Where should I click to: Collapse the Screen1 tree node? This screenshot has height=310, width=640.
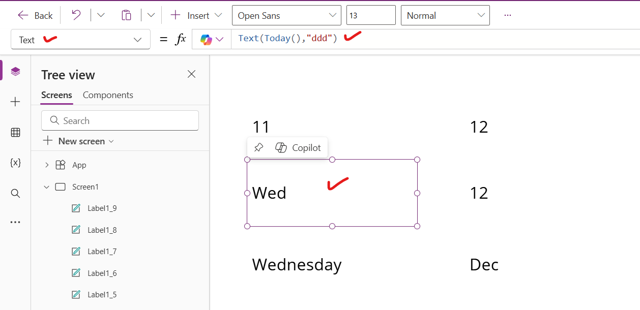46,187
